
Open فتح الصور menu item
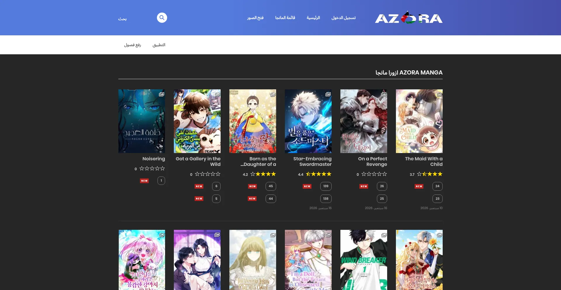coord(255,18)
